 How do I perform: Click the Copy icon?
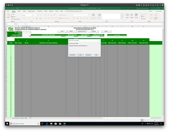click(x=12, y=16)
